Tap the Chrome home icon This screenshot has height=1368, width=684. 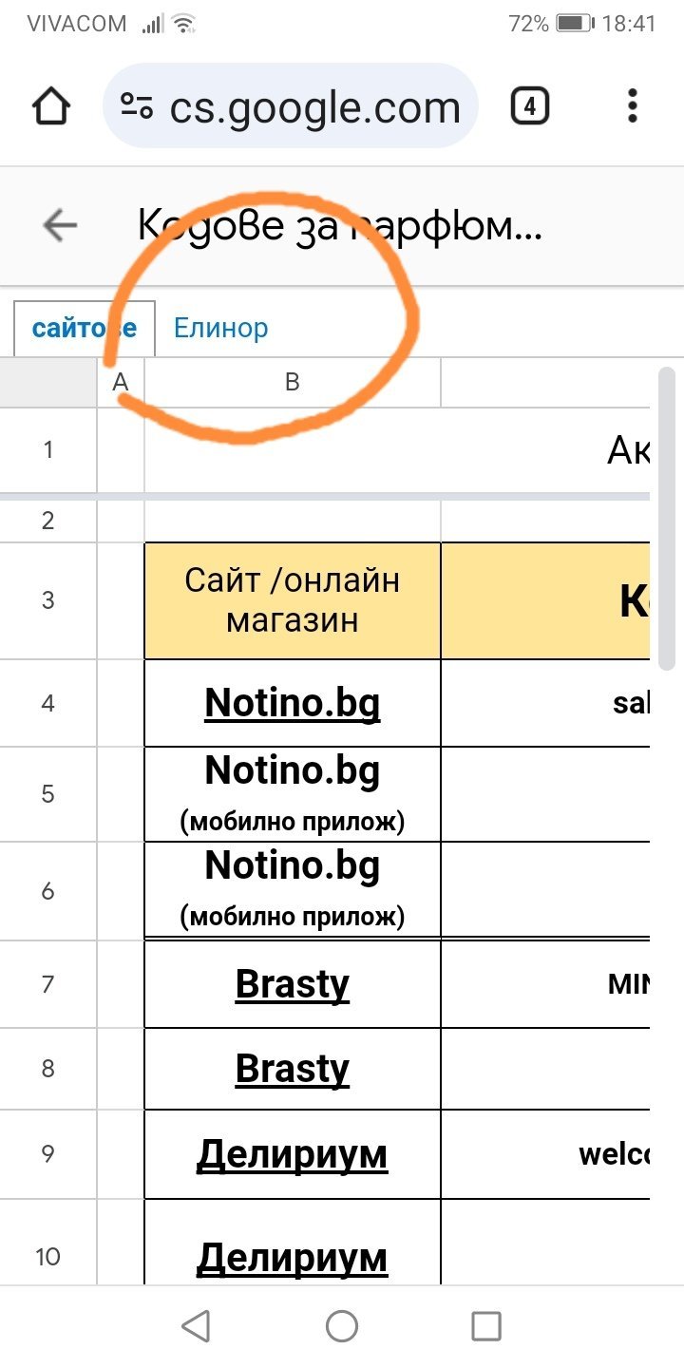point(52,107)
